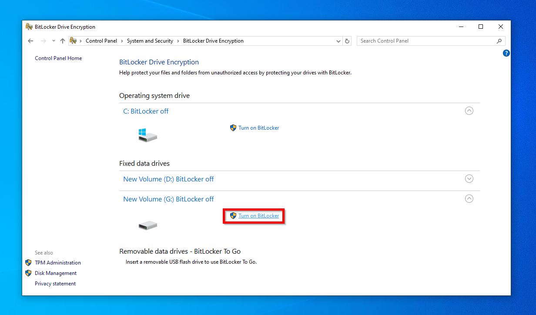Select System and Security breadcrumb
The height and width of the screenshot is (315, 536).
(150, 41)
